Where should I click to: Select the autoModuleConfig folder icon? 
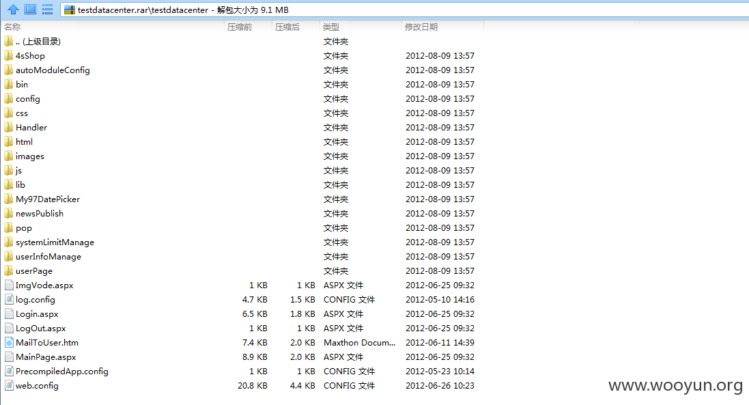tap(9, 70)
